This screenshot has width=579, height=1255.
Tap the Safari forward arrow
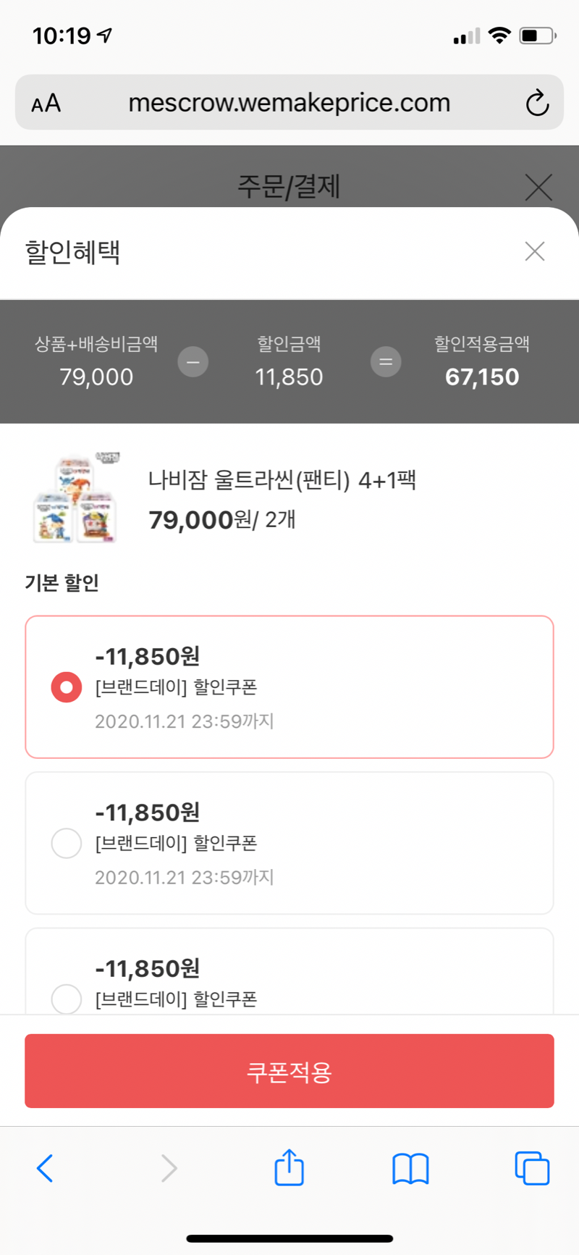(169, 1167)
